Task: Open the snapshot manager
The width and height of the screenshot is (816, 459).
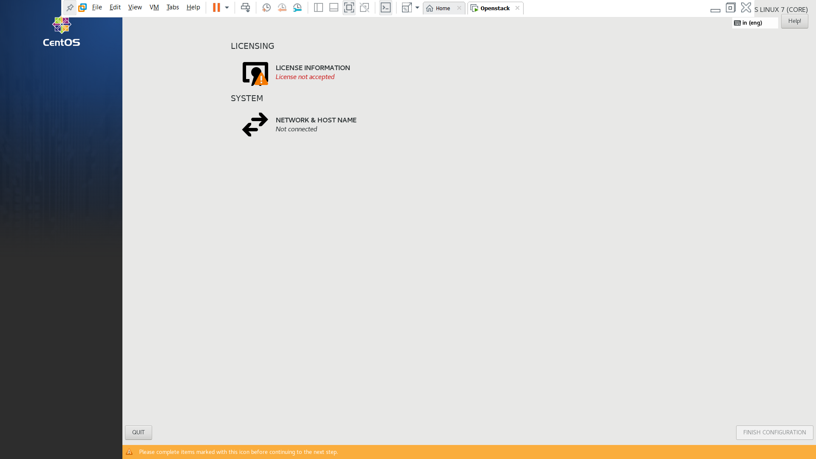Action: (x=297, y=8)
